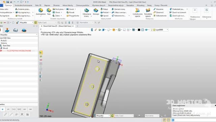216x122 pixels.
Task: Click the Żebro rib tool
Action: tap(56, 16)
